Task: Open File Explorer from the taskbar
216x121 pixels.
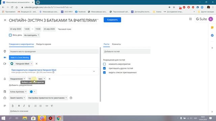Action: coord(25,118)
